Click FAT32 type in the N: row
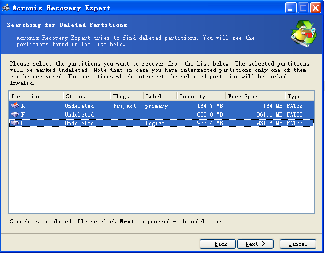This screenshot has height=254, width=325. pos(294,114)
